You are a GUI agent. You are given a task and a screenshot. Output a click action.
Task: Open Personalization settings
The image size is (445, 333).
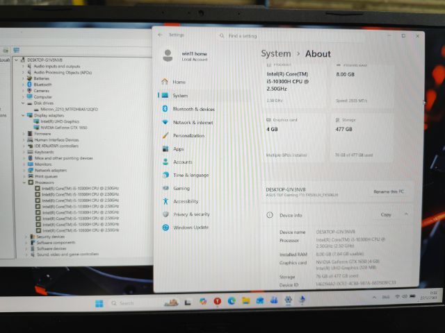(x=188, y=136)
